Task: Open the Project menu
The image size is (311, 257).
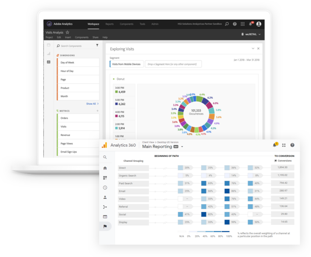Action: (49, 37)
